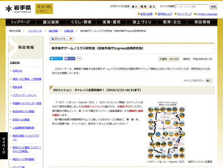
Task: Open the サイトマップ link
Action: point(184,14)
